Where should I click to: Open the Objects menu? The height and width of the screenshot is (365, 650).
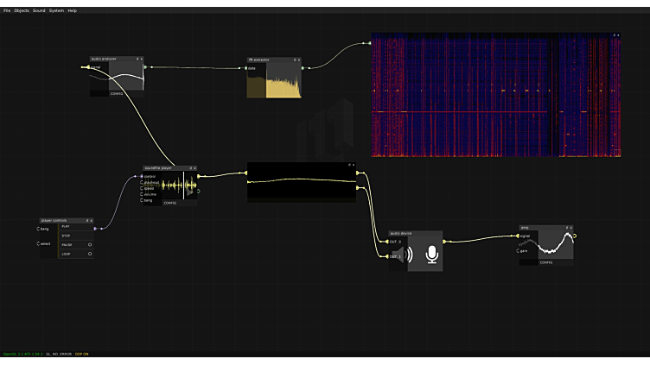tap(22, 10)
